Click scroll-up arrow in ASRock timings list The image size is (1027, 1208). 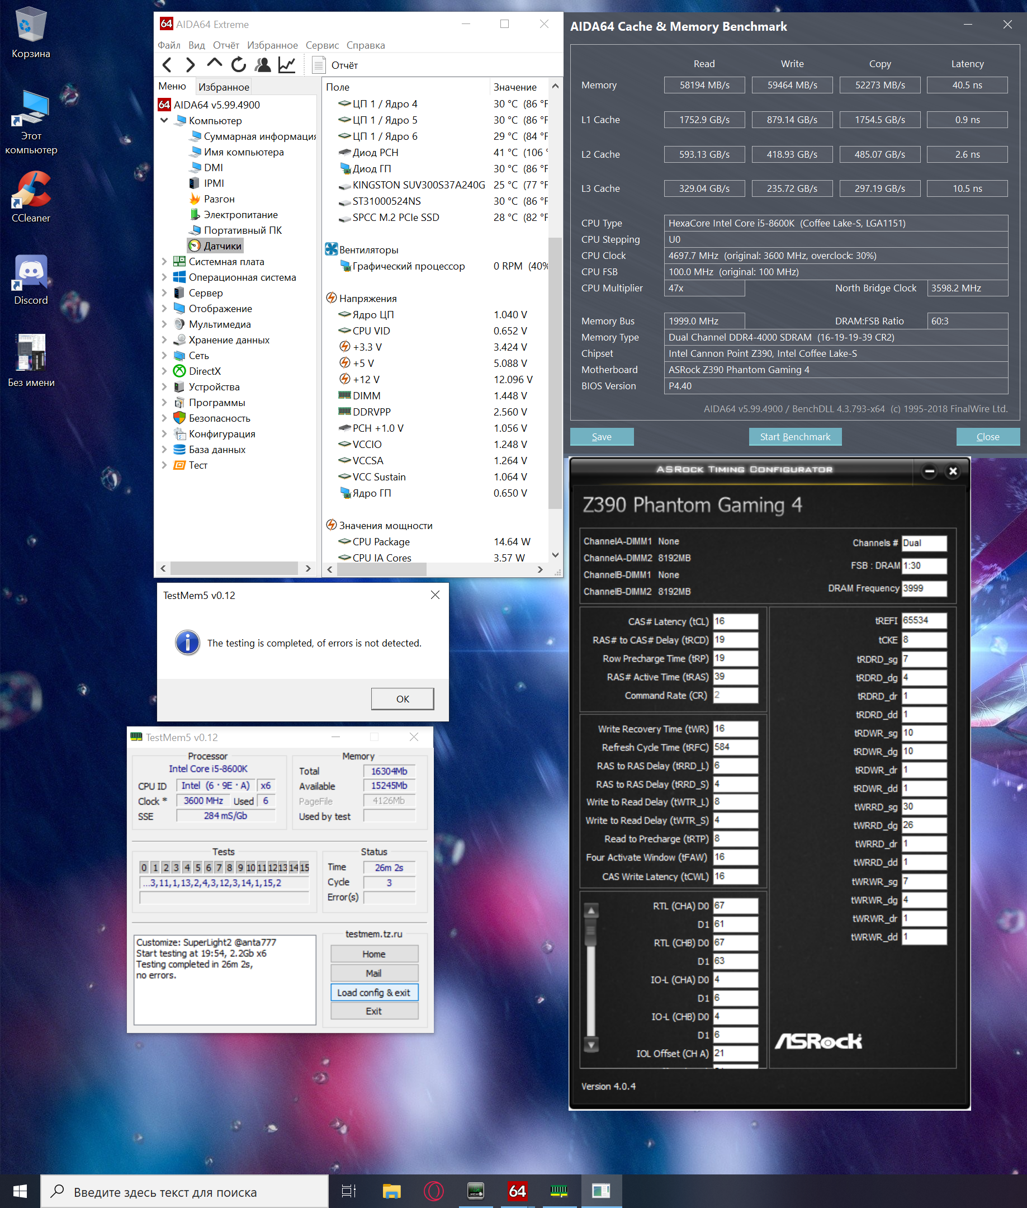[x=591, y=912]
